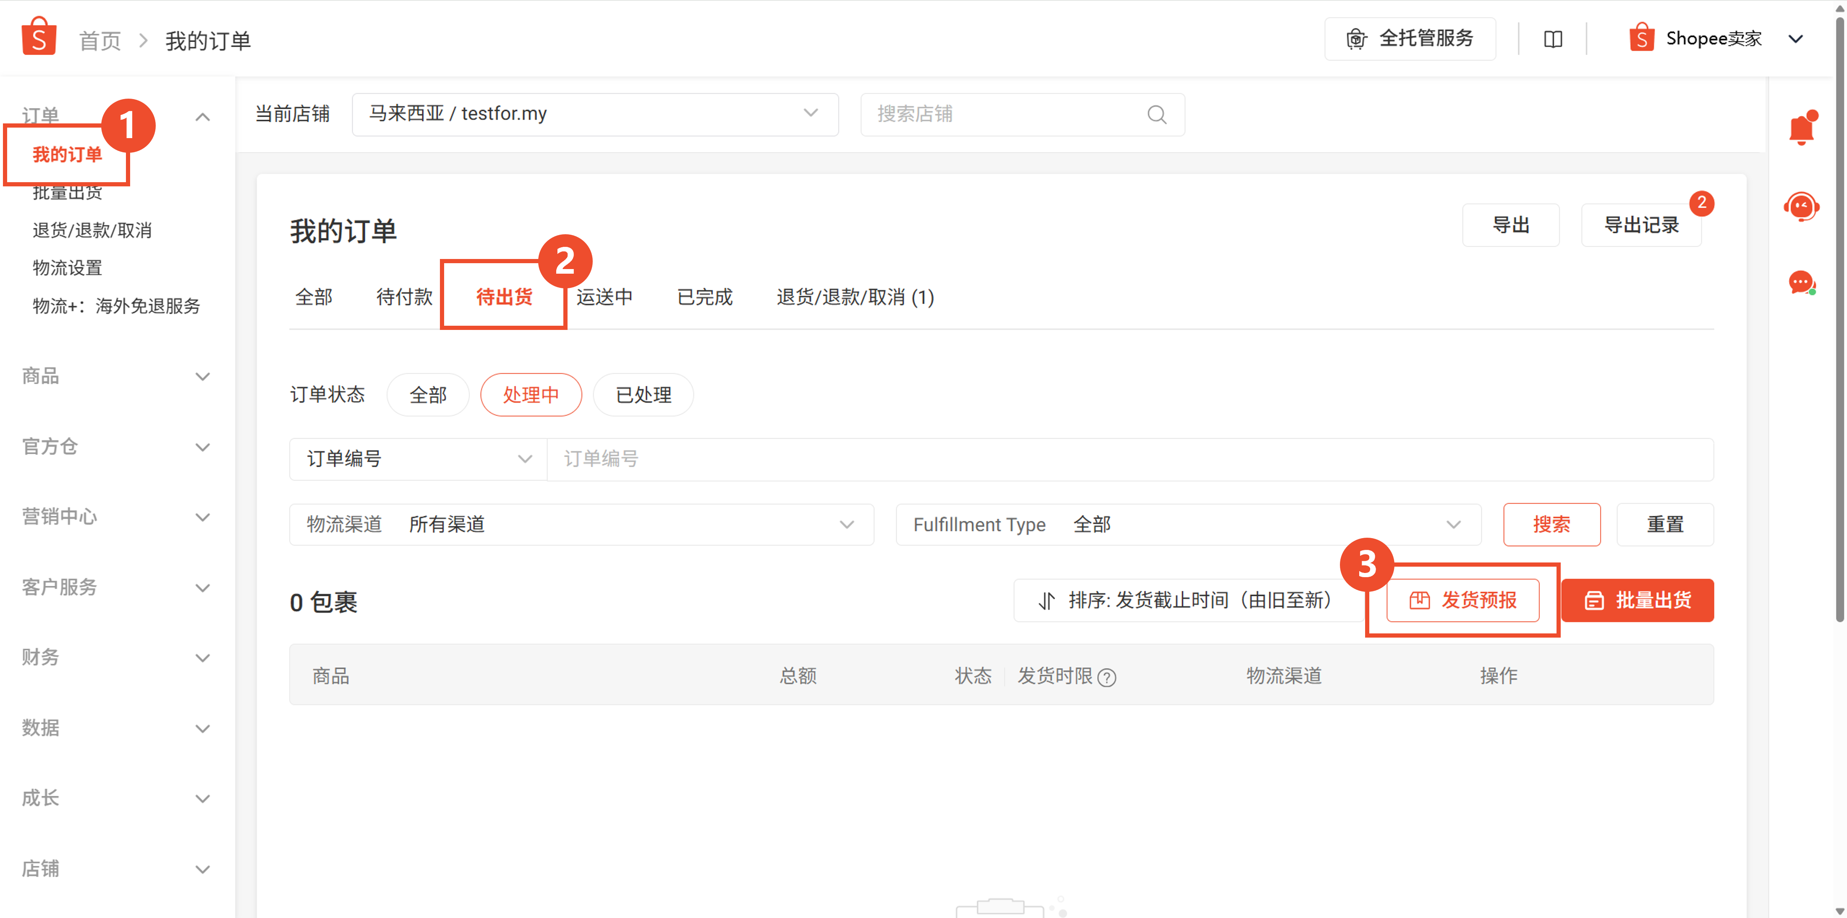Switch to the 待付款 tab
The height and width of the screenshot is (918, 1847).
coord(404,297)
